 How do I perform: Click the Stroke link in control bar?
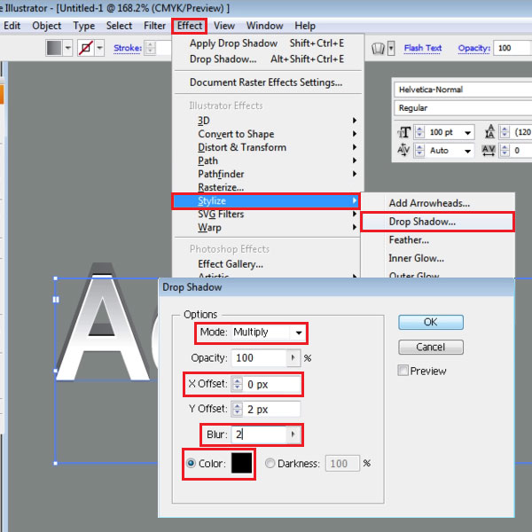pyautogui.click(x=128, y=48)
